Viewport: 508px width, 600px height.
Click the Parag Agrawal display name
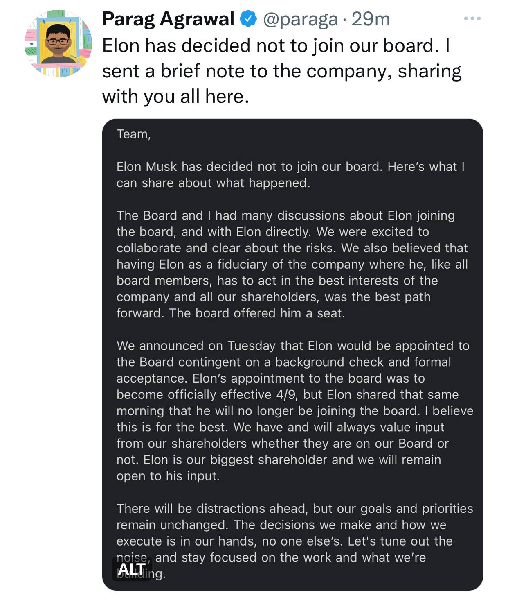pos(168,19)
